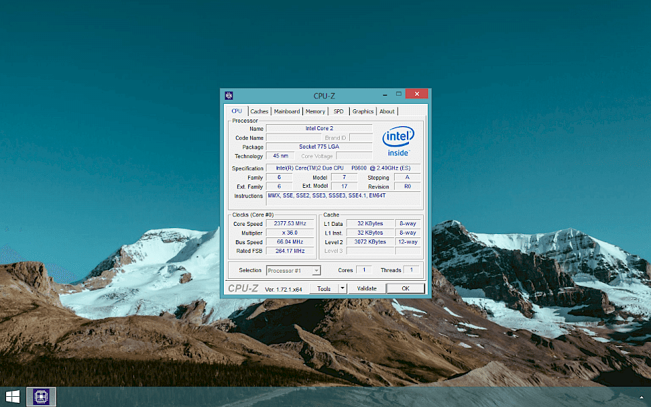Click the empty Core Voltage field
Image resolution: width=651 pixels, height=407 pixels.
[354, 156]
